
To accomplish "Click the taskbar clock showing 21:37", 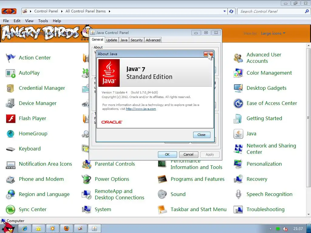I will (x=298, y=229).
